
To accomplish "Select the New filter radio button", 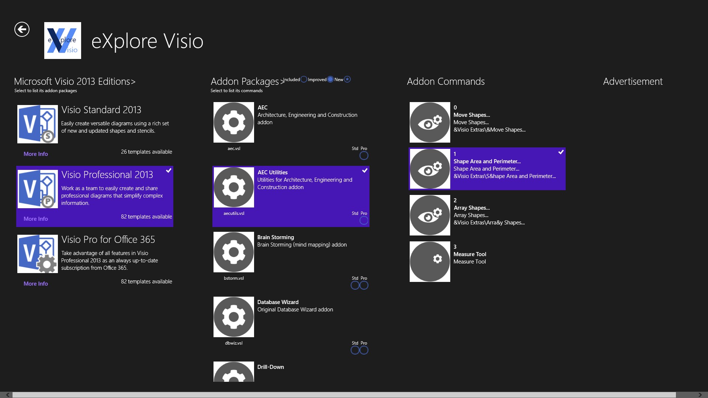I will [347, 79].
